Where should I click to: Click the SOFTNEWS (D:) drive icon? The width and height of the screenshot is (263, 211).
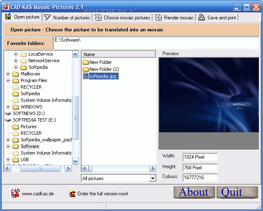click(8, 113)
